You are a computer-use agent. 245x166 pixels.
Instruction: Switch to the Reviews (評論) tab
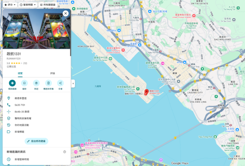click(x=53, y=73)
